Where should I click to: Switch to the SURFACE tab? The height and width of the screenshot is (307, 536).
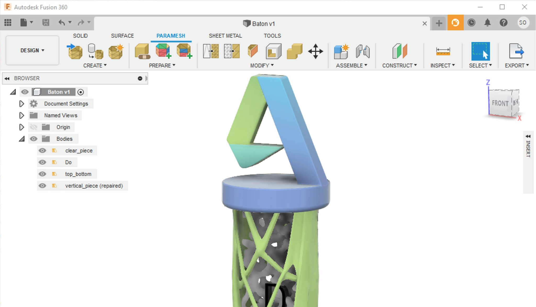(x=122, y=36)
